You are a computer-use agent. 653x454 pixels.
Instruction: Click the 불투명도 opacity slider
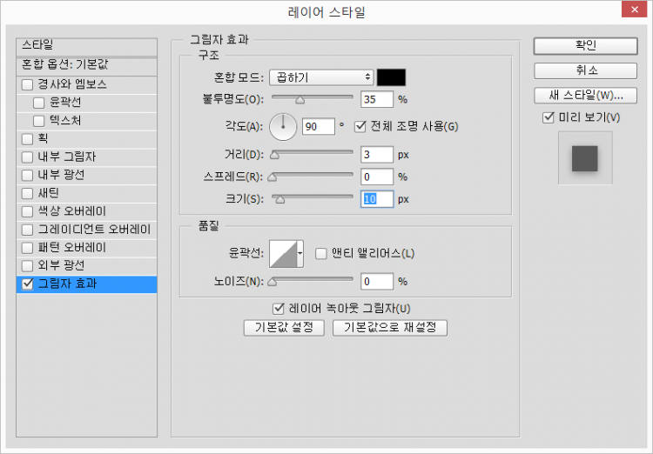313,98
